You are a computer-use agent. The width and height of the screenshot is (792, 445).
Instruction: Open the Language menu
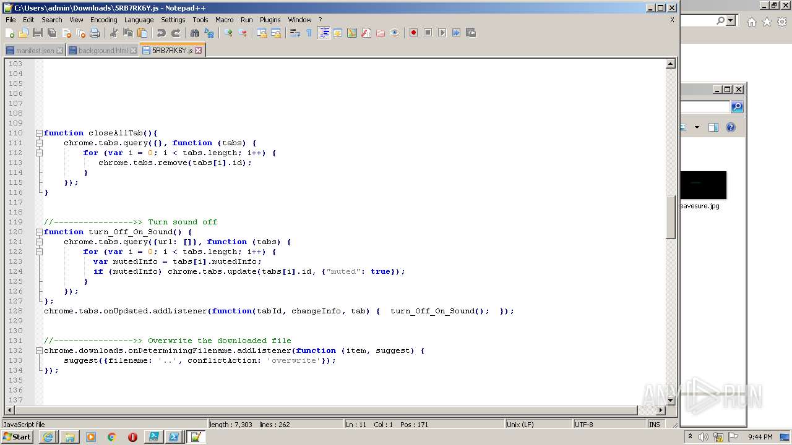point(139,20)
